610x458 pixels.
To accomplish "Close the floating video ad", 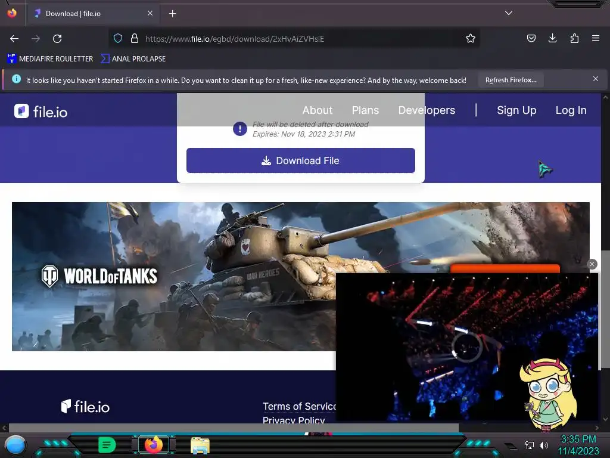I will tap(592, 264).
